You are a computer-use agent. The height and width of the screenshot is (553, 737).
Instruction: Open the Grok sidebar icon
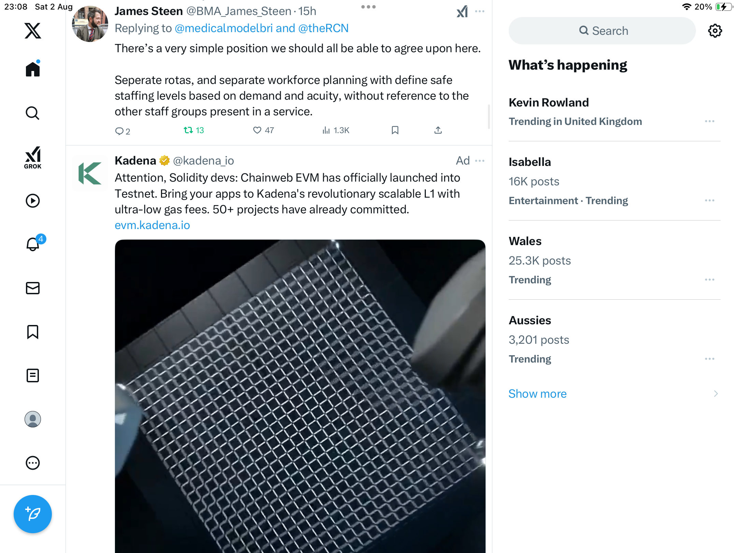33,157
